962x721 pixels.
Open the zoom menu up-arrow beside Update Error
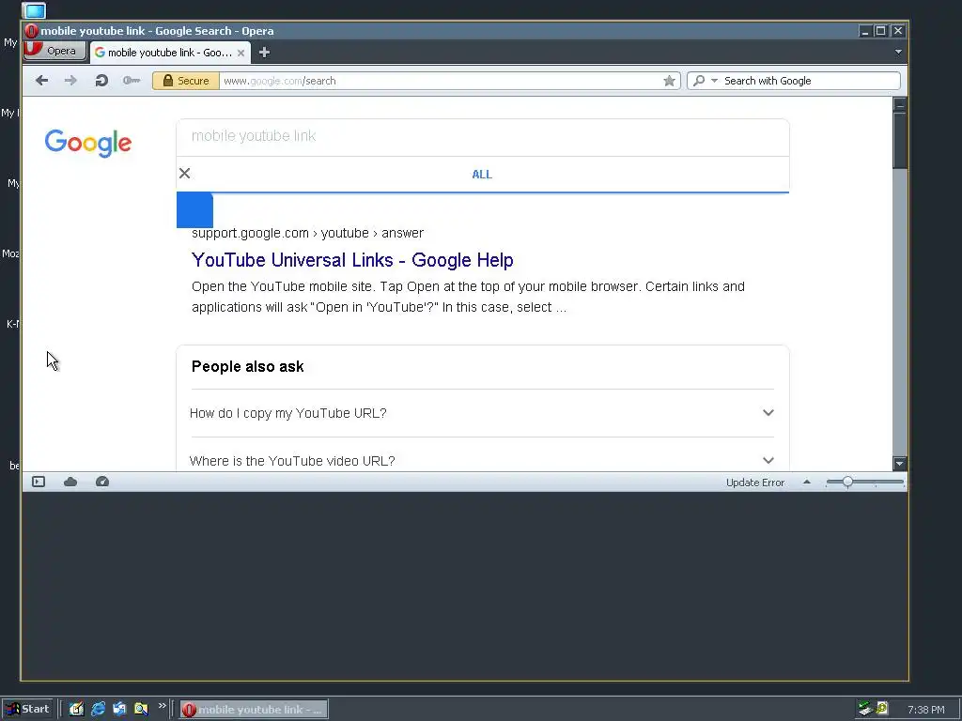click(807, 483)
